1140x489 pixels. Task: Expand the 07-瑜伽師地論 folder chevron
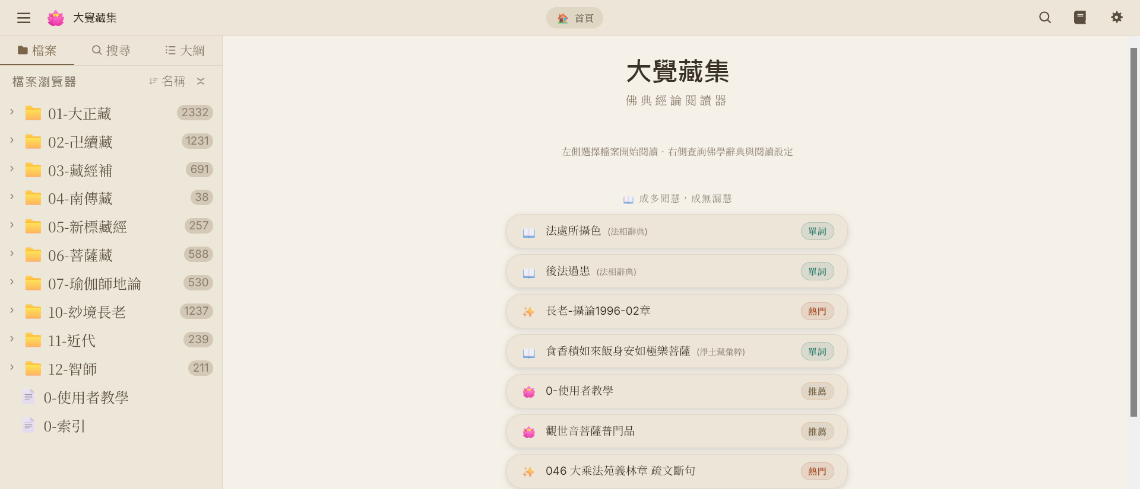coord(12,282)
